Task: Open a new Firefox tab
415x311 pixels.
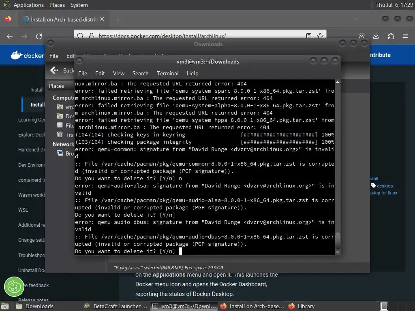Action: click(x=118, y=19)
